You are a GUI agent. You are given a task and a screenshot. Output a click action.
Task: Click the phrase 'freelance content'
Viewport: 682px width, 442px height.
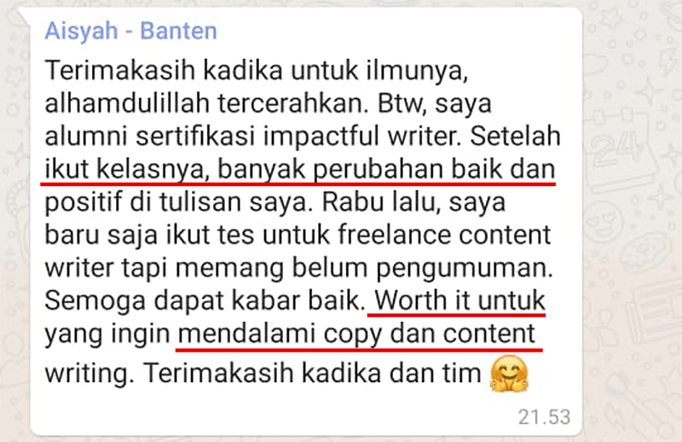(444, 236)
